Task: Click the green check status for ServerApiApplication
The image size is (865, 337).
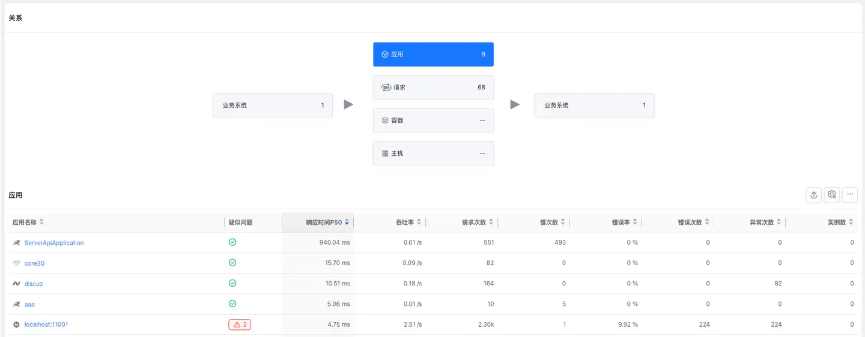Action: (x=232, y=242)
